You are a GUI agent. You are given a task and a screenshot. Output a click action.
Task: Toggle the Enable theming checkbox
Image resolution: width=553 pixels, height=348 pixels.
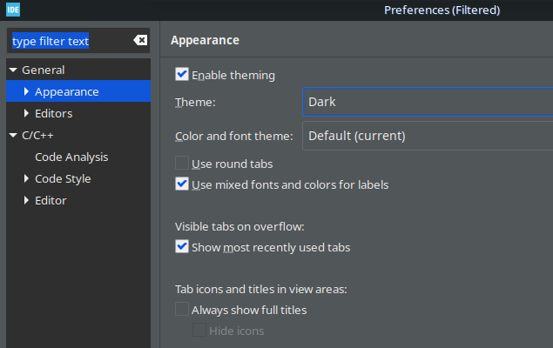[x=182, y=75]
